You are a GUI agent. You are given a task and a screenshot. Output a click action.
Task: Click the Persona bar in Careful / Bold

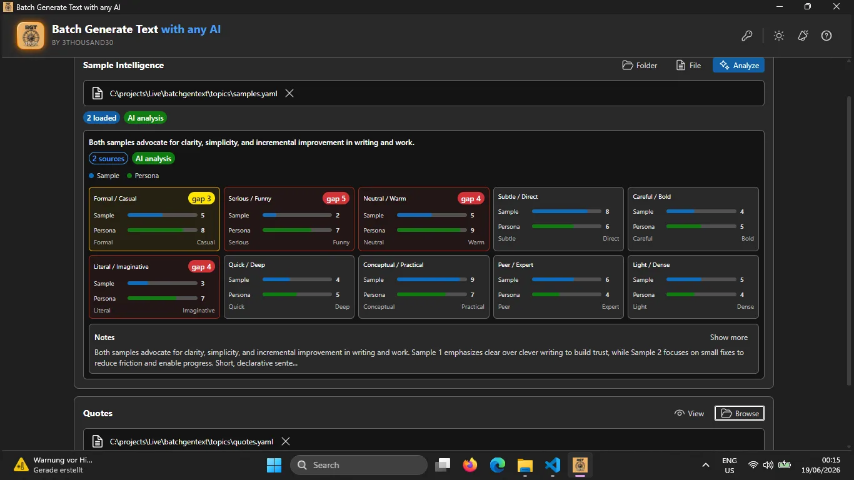pos(701,226)
